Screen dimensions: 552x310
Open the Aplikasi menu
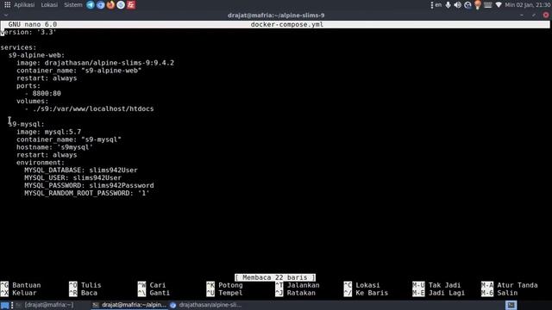pyautogui.click(x=24, y=5)
